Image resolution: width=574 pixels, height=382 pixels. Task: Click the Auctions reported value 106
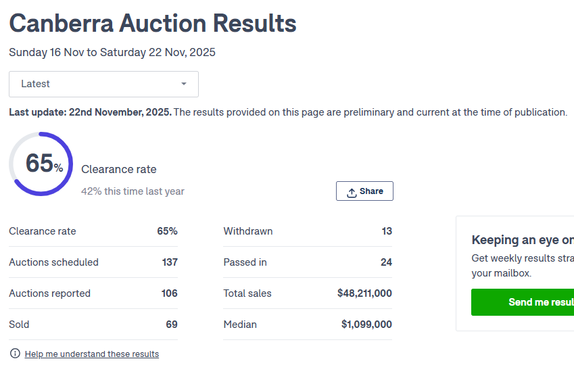coord(170,293)
